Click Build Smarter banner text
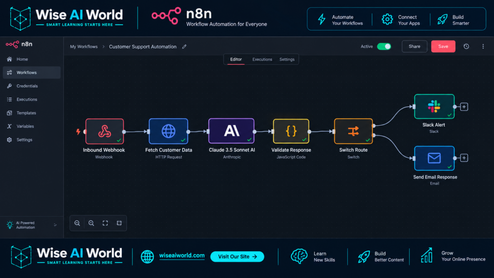The width and height of the screenshot is (494, 278). pyautogui.click(x=461, y=20)
